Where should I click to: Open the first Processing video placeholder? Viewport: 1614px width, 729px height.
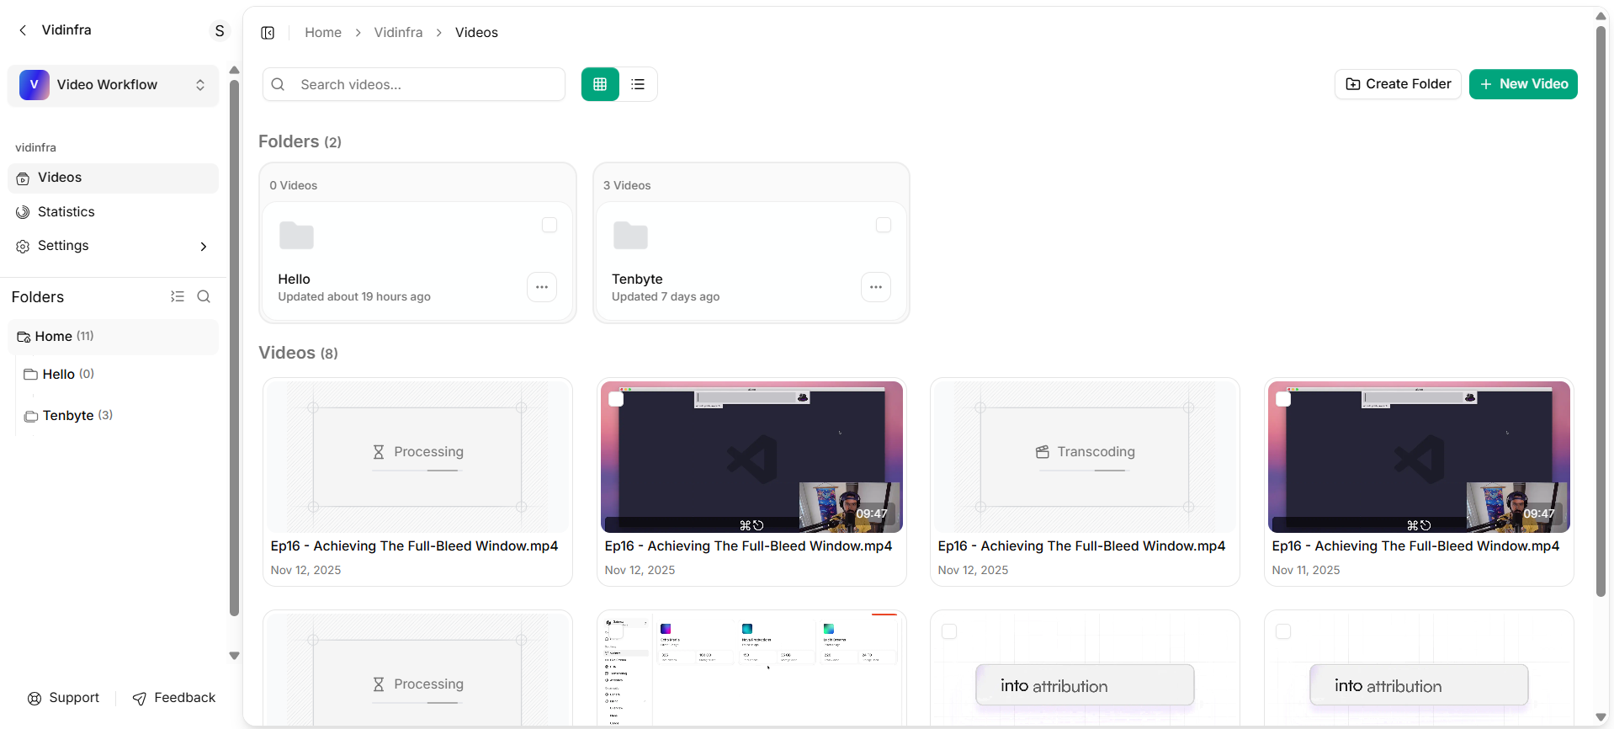417,457
